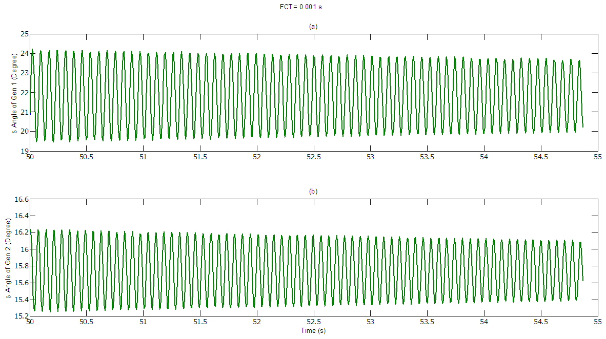Click x-axis tick 50.5 under the top plot
The height and width of the screenshot is (339, 606).
tap(86, 157)
